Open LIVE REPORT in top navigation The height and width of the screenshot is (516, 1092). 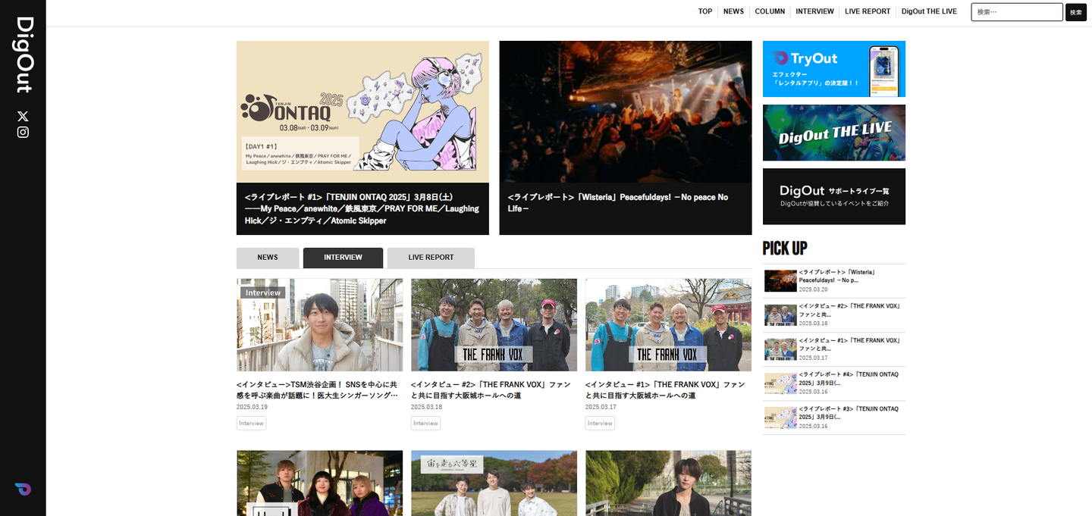(868, 11)
